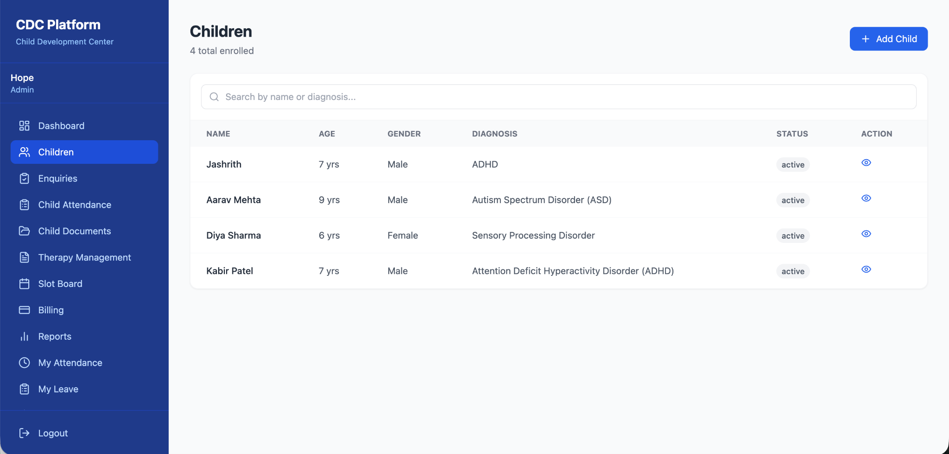Select the Child Documents folder icon

[x=24, y=231]
